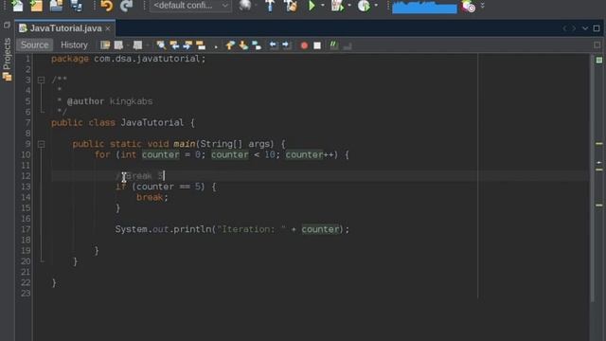Open the Debug project dropdown arrow
The width and height of the screenshot is (606, 341).
(x=349, y=6)
